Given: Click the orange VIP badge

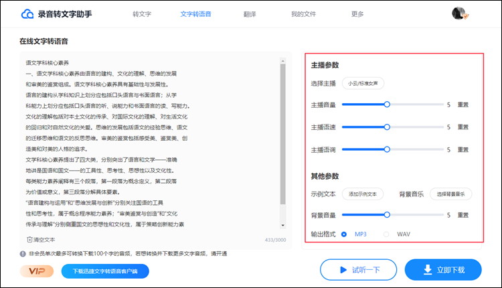Looking at the screenshot, I should click(37, 271).
